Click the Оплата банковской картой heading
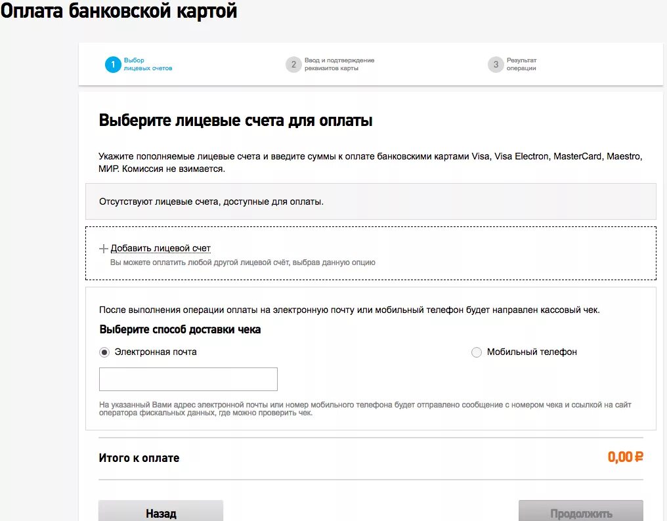Image resolution: width=667 pixels, height=521 pixels. click(119, 11)
